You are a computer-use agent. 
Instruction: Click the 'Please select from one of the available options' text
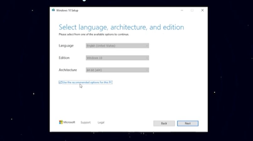coord(94,34)
